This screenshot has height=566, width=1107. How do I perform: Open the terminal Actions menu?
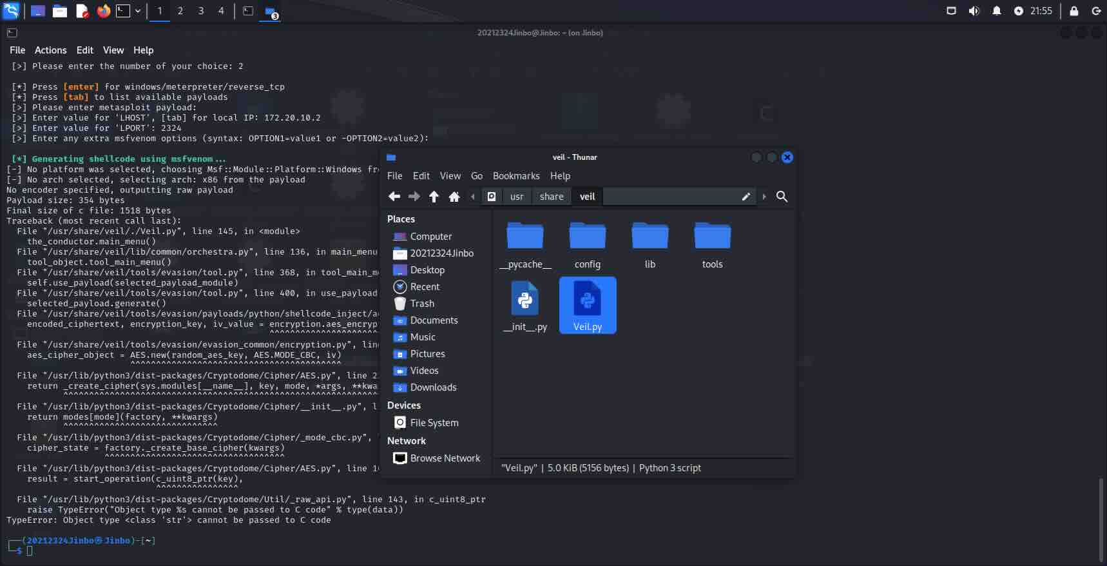pyautogui.click(x=50, y=50)
